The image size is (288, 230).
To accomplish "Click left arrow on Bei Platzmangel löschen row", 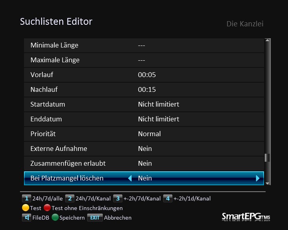I will pyautogui.click(x=130, y=178).
